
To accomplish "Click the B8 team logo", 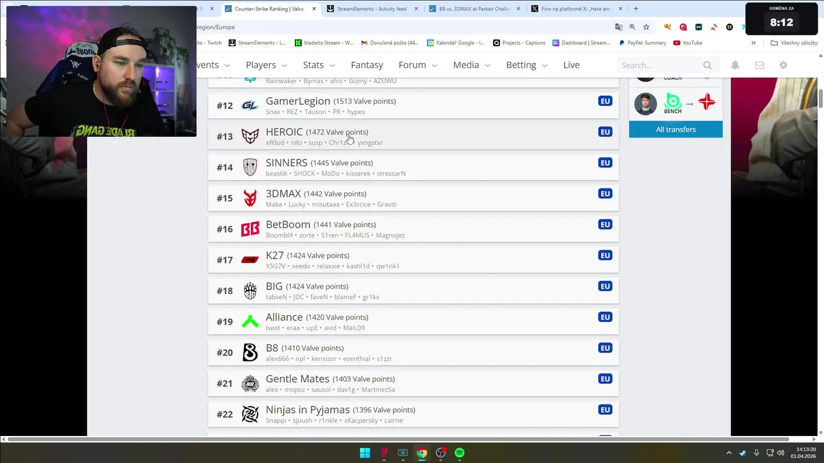I will [250, 352].
